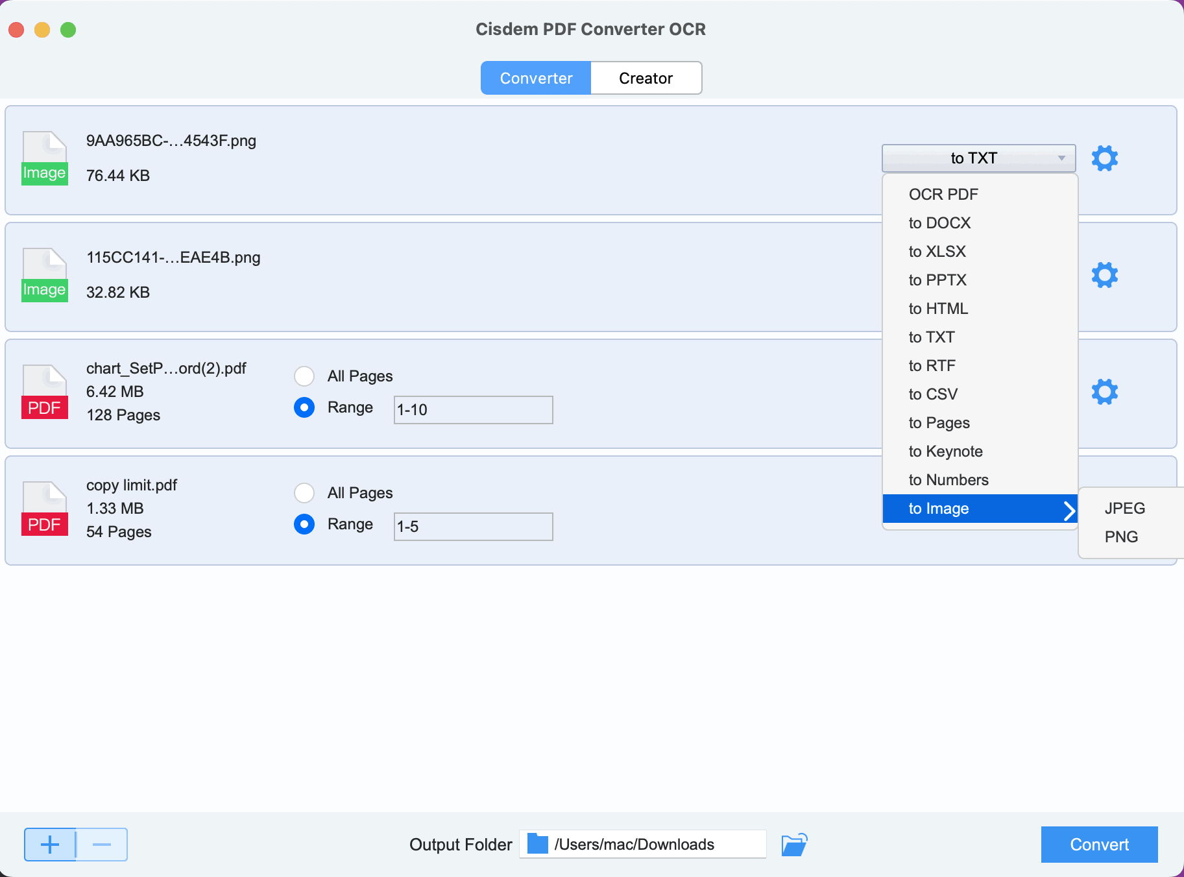Select Range option for copy limit.pdf

304,524
